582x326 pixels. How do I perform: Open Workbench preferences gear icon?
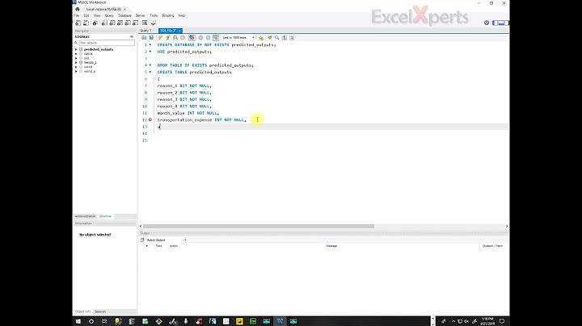pos(487,23)
